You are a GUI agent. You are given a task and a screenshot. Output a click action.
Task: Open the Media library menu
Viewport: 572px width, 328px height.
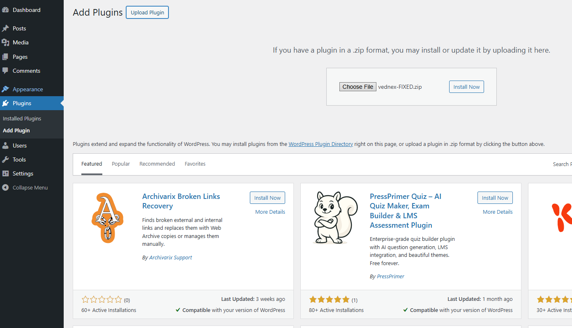32,42
